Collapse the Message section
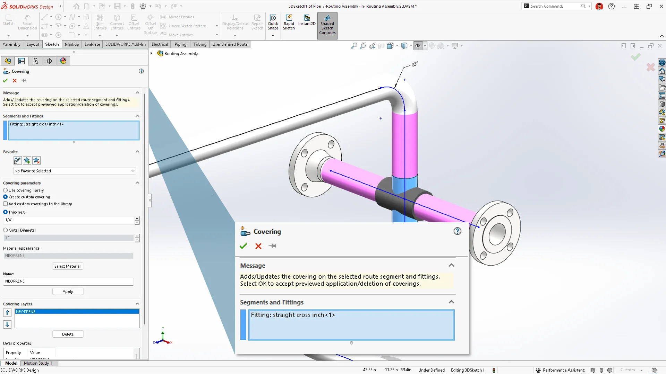 [x=137, y=93]
